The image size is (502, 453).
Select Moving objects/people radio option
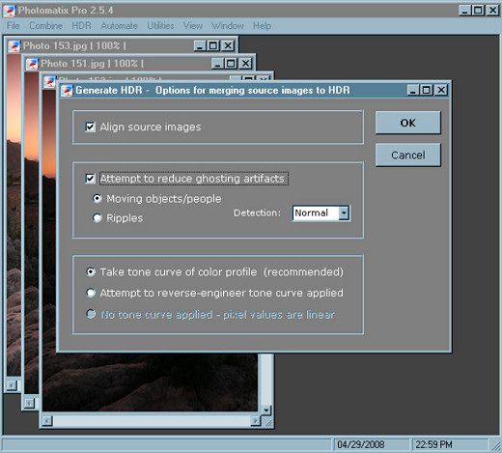point(98,199)
